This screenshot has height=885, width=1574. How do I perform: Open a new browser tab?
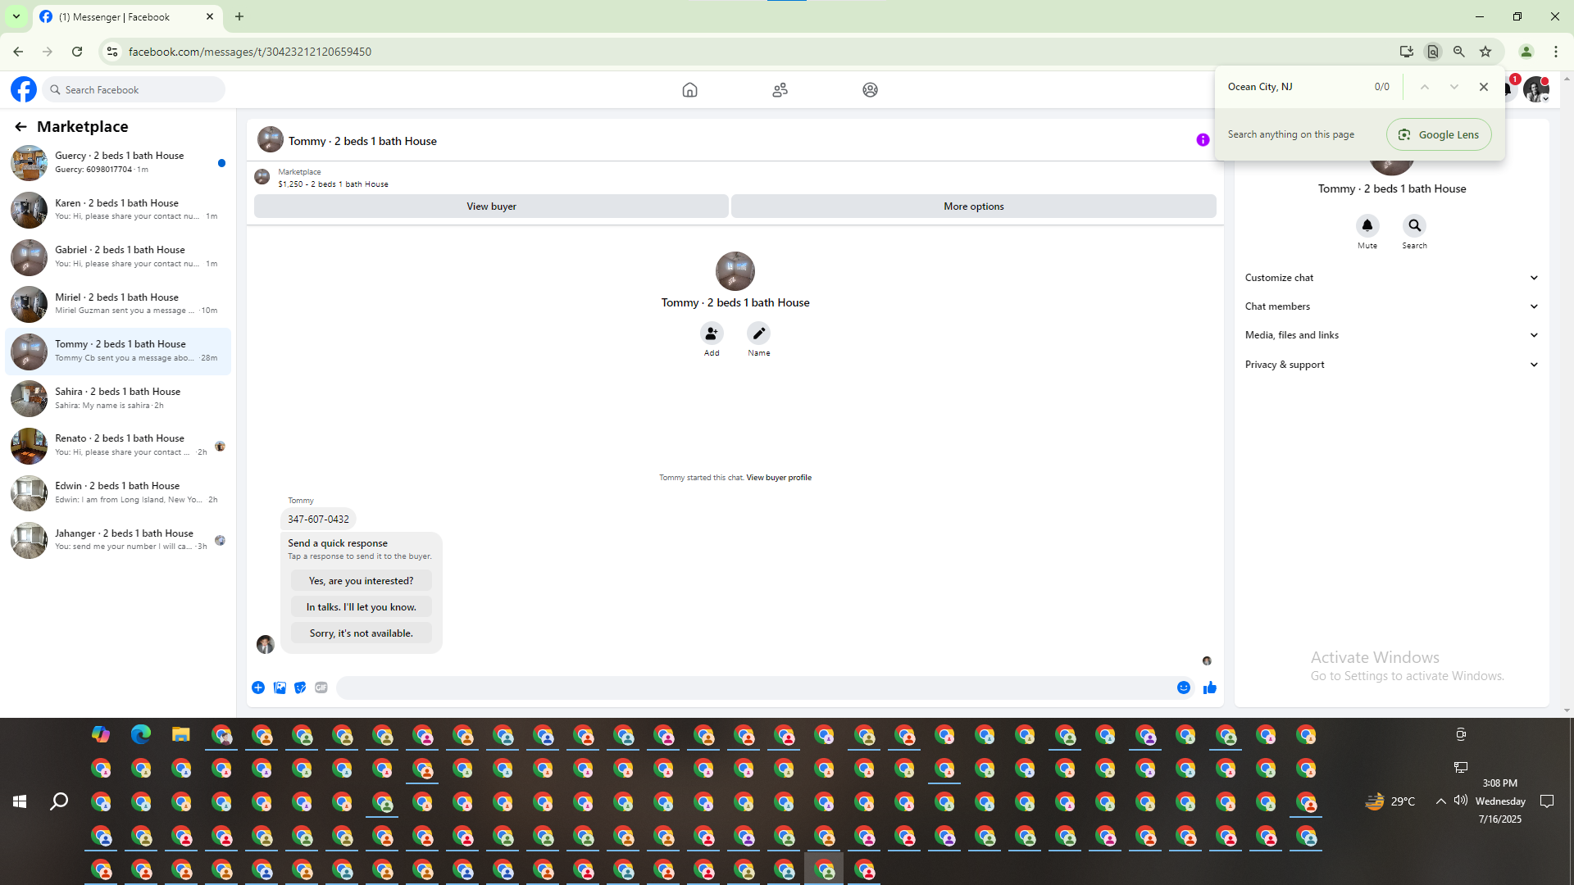tap(239, 16)
